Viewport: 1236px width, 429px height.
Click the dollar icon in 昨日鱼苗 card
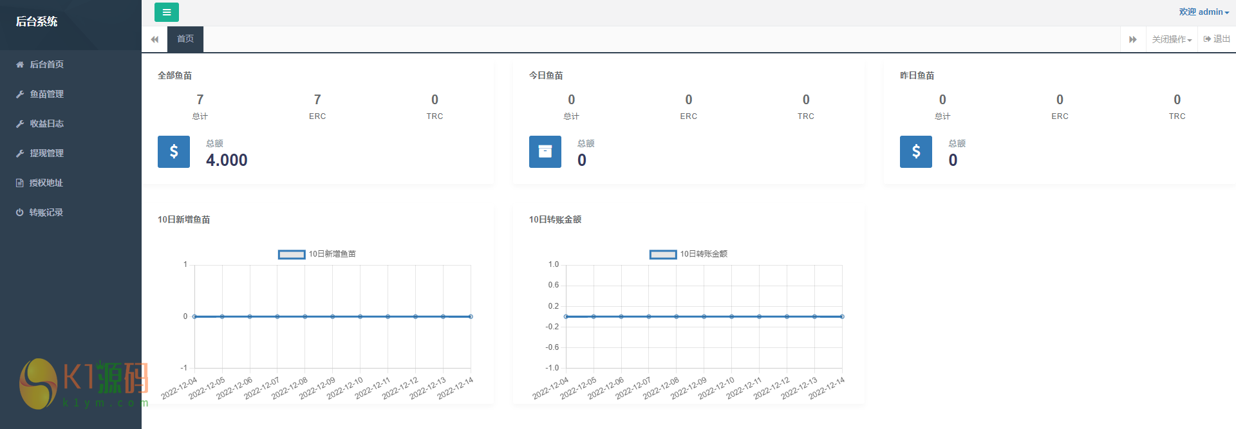pyautogui.click(x=915, y=152)
